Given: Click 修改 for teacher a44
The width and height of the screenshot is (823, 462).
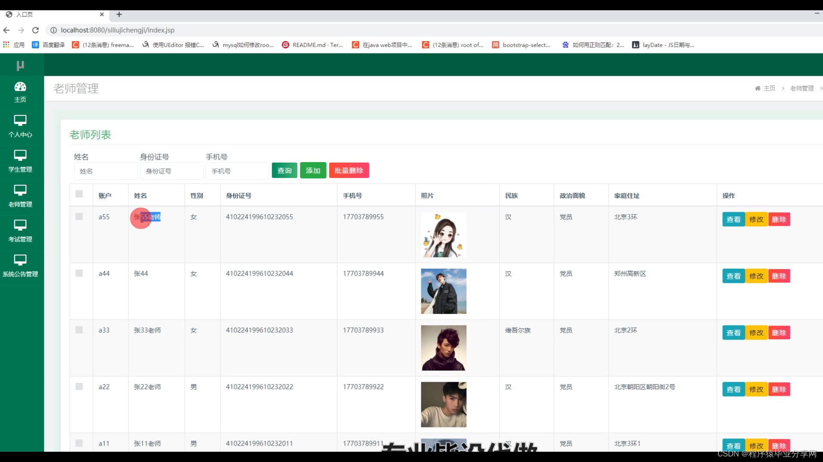Looking at the screenshot, I should click(x=756, y=276).
